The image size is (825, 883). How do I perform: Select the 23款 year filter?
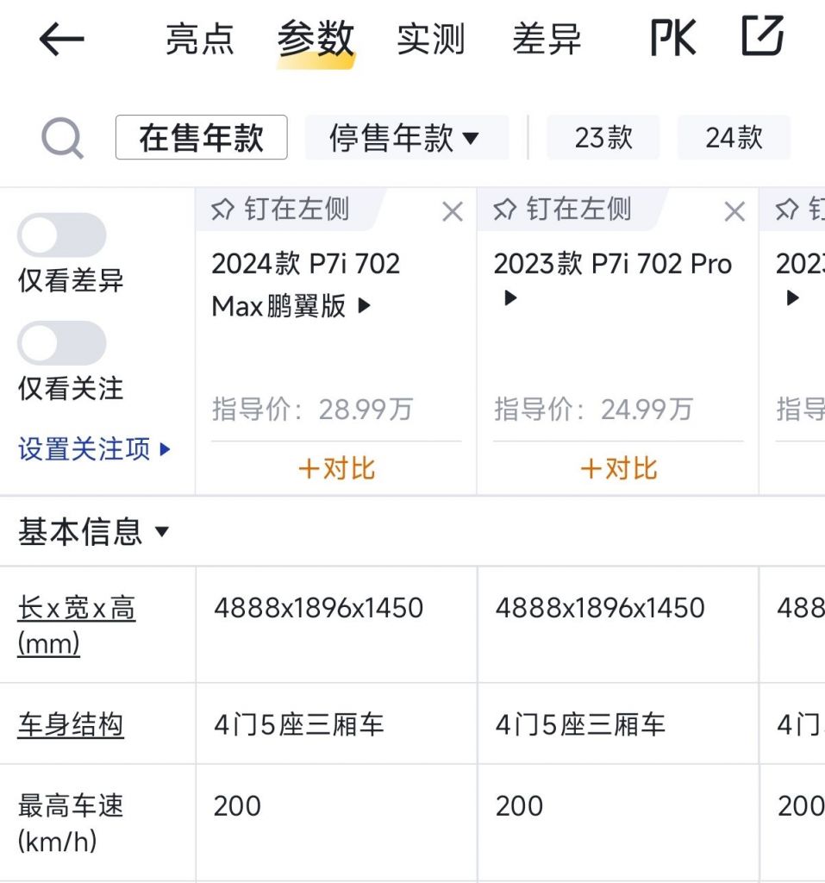603,138
